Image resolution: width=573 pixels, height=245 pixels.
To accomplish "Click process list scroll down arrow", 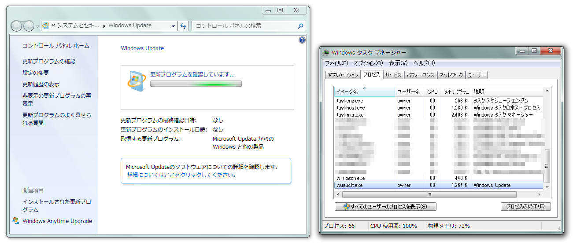I will click(x=547, y=187).
